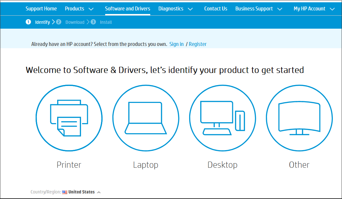This screenshot has height=199, width=342.
Task: Open the Business Support menu item
Action: point(254,9)
